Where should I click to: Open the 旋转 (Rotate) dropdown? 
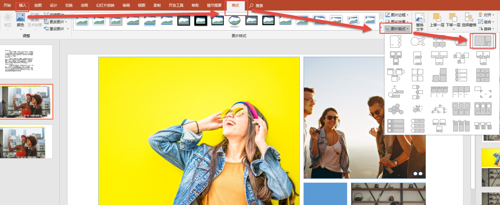point(487,29)
